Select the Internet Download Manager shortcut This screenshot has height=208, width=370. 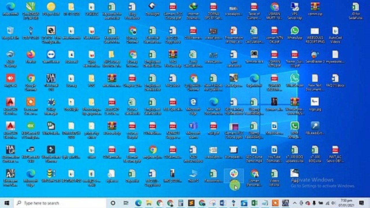(193, 11)
